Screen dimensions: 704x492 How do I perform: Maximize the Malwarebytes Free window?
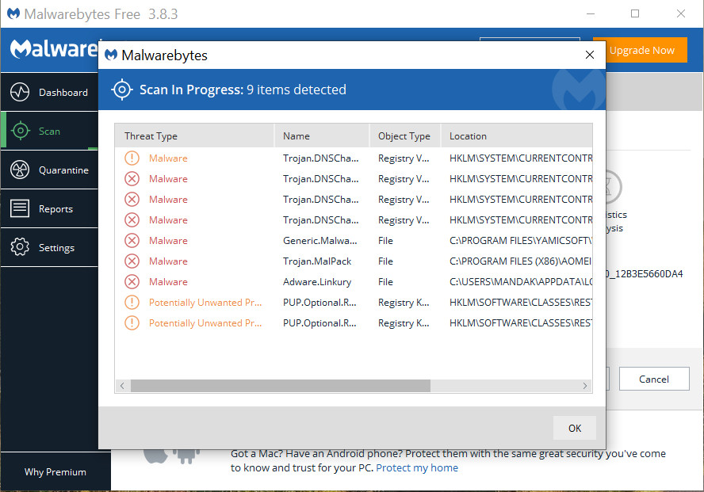tap(635, 14)
